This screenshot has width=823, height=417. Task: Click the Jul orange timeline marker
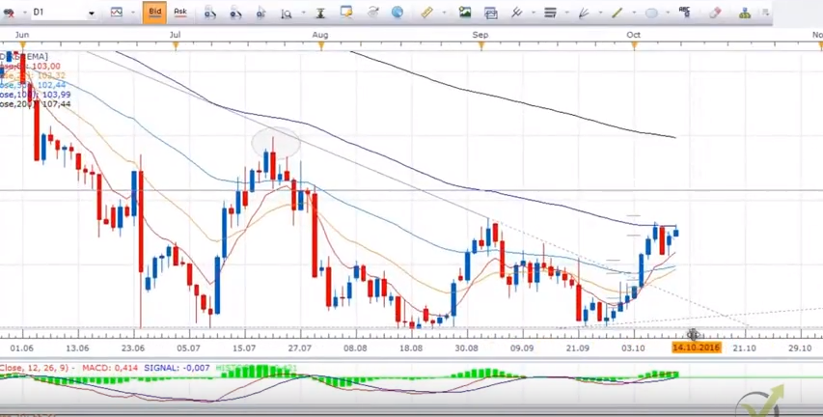176,46
